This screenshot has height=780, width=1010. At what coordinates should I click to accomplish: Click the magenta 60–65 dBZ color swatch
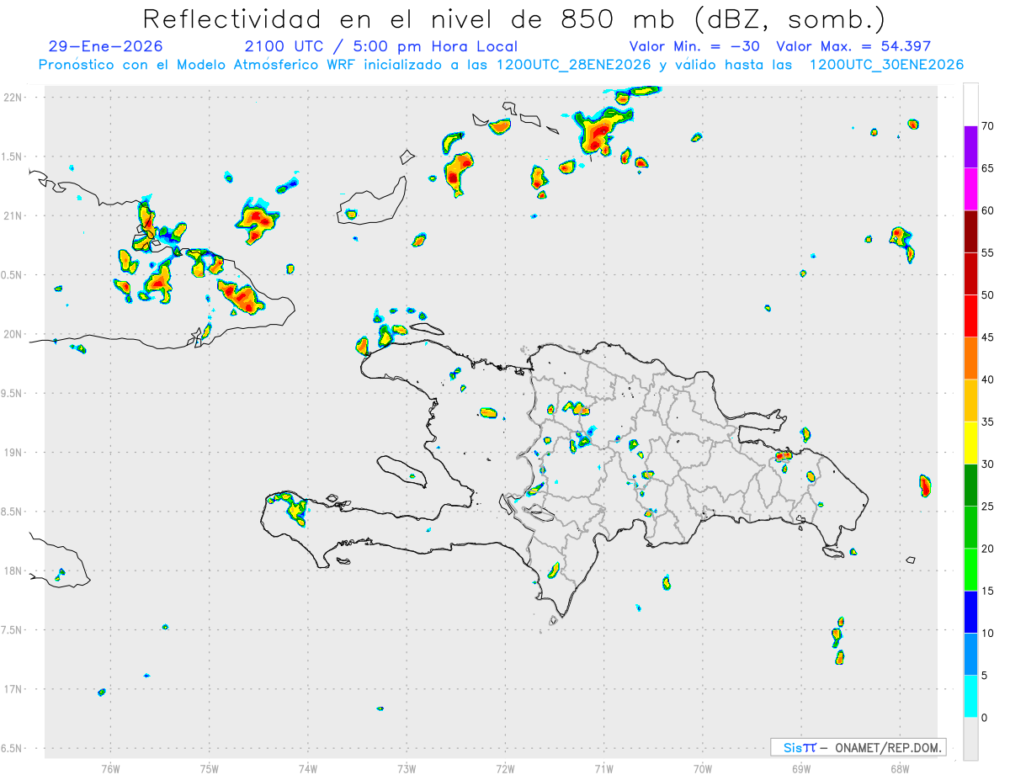point(970,189)
